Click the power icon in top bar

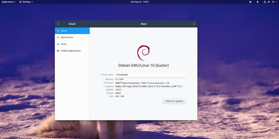click(x=273, y=2)
